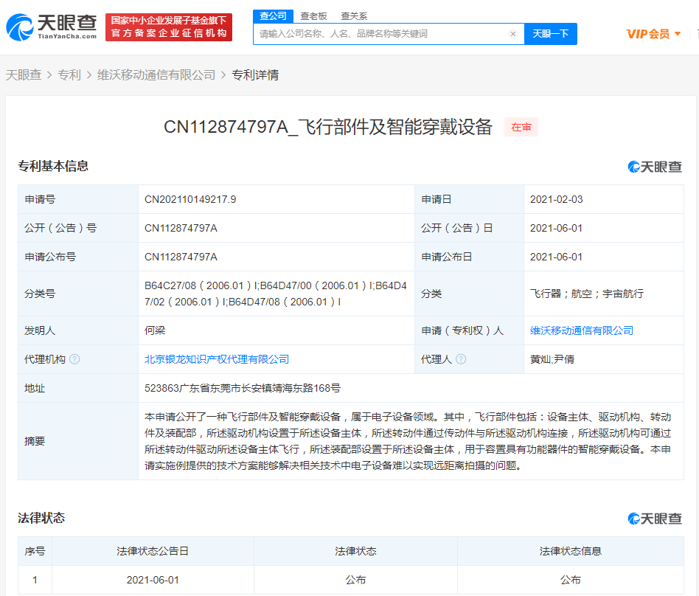This screenshot has width=699, height=596.
Task: Clear the search box with the X icon
Action: (513, 34)
